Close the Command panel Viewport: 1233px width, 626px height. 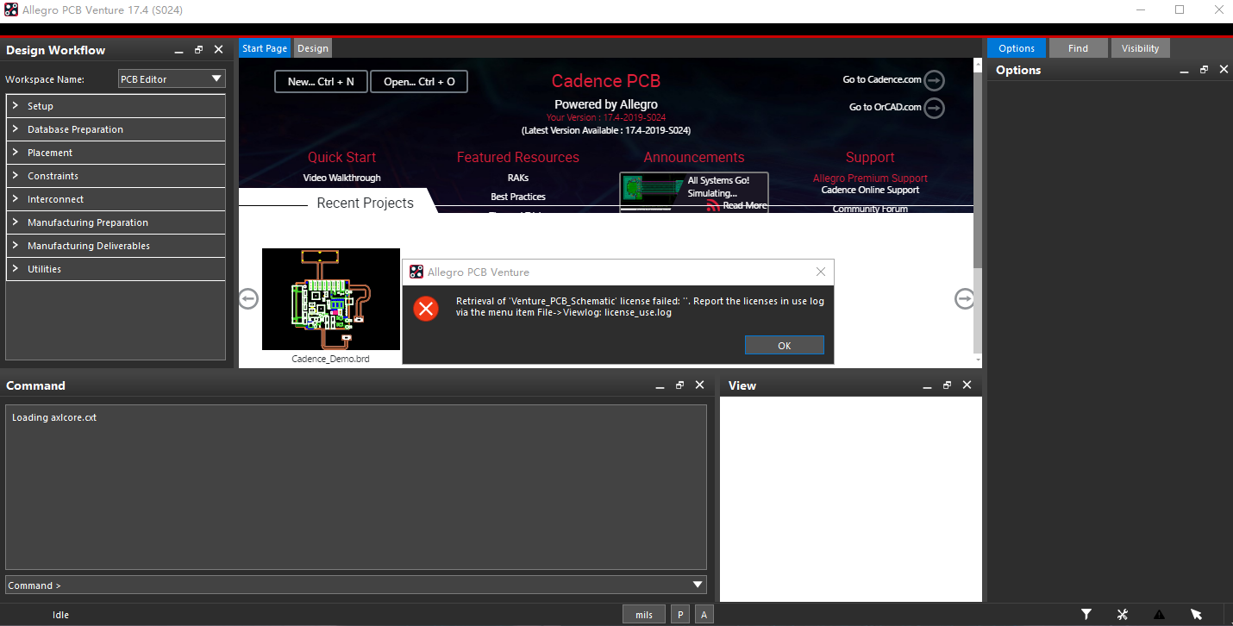tap(700, 385)
